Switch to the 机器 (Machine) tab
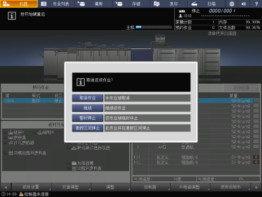Screen dimensions: 262x197 (x=19, y=4)
